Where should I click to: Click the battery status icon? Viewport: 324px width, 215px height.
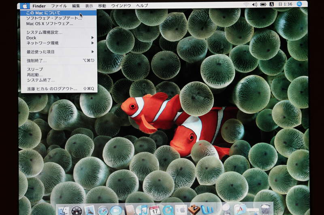263,4
